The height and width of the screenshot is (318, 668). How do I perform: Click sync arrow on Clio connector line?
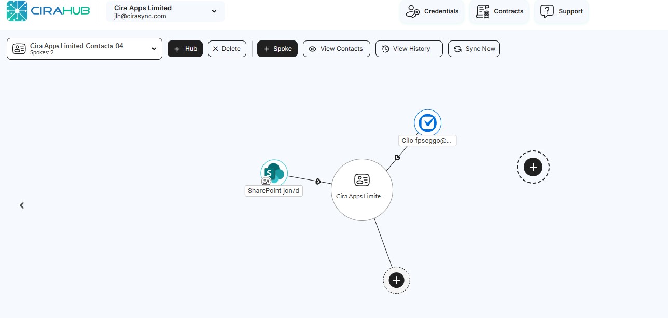pyautogui.click(x=397, y=157)
